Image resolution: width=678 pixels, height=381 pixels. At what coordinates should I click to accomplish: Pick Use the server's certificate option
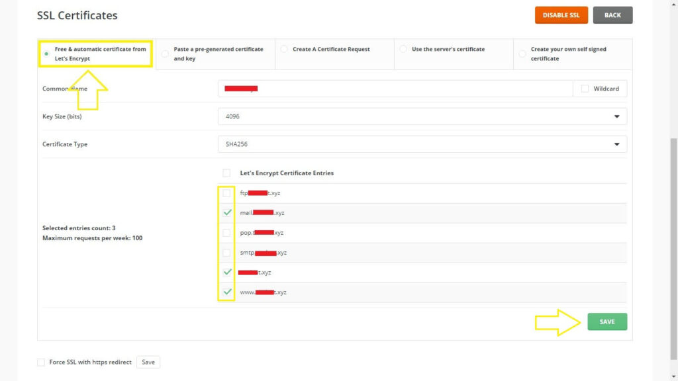[403, 49]
